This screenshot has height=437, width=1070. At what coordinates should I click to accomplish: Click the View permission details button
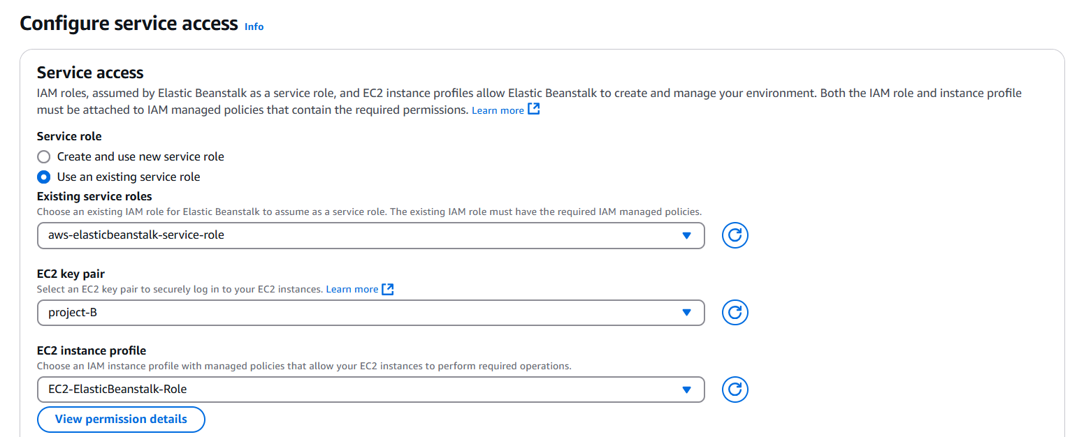pos(121,419)
